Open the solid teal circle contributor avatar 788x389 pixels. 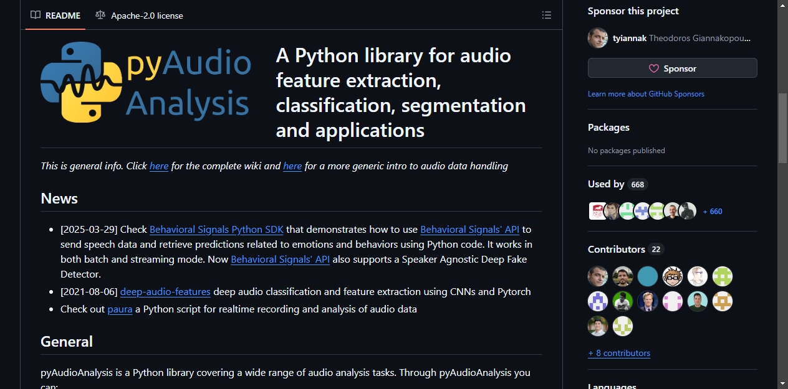pos(648,276)
